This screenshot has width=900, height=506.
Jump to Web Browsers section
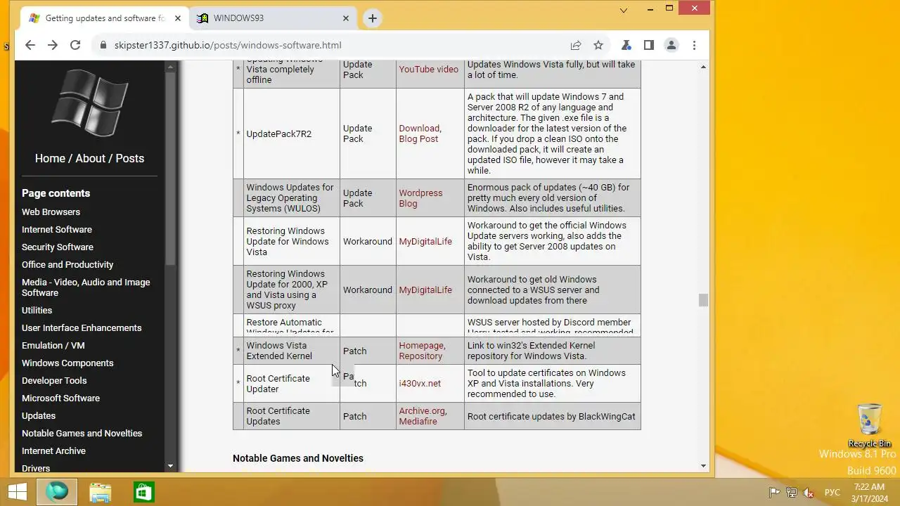[x=51, y=212]
